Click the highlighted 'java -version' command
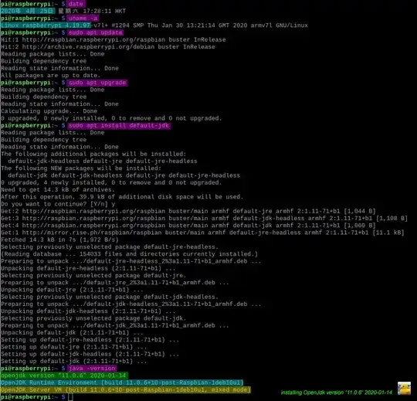This screenshot has width=417, height=401. point(92,369)
